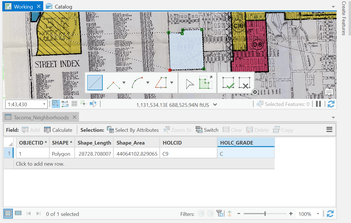Pause map drawing
Image resolution: width=351 pixels, height=223 pixels.
point(318,104)
